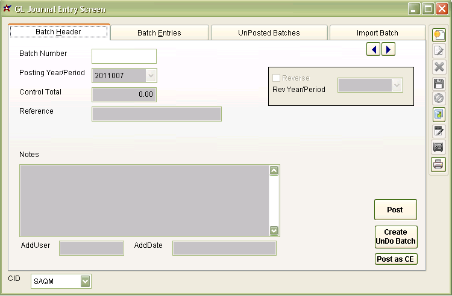Viewport: 452px width, 296px height.
Task: Click the Notes scrollbar down arrow
Action: tap(274, 230)
